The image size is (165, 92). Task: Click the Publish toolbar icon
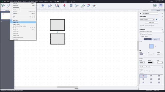pos(82,5)
